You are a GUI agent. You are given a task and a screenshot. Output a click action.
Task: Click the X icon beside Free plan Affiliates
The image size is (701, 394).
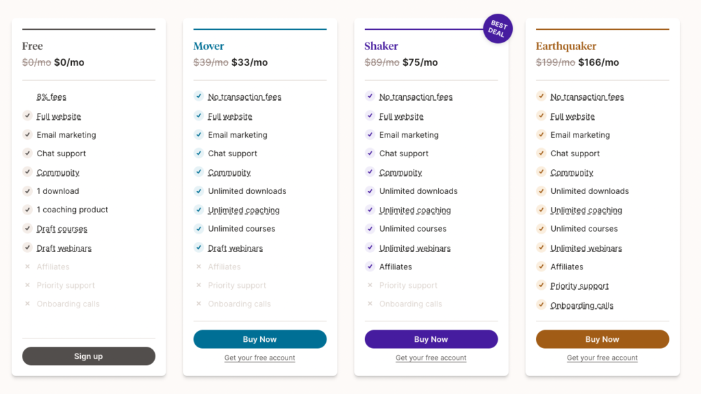coord(27,267)
